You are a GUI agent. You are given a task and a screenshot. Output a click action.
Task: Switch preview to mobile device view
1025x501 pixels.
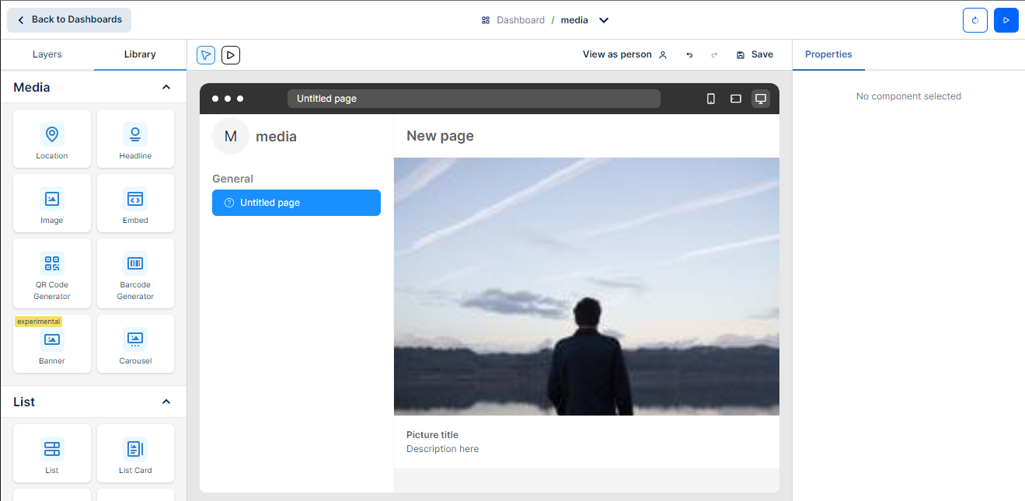710,99
